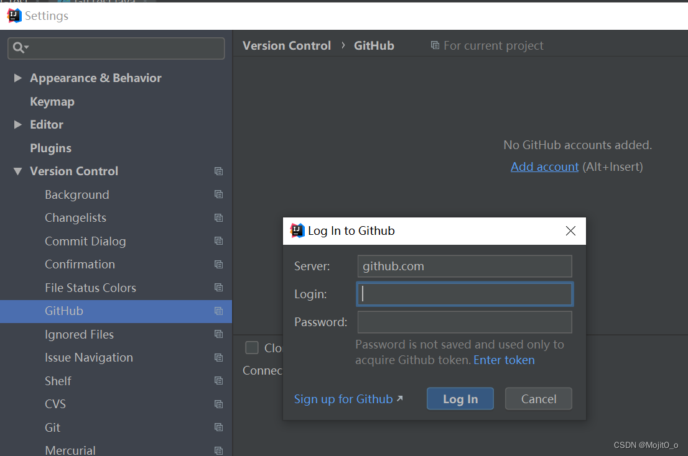The image size is (688, 456).
Task: Click the Enter token link
Action: 504,360
